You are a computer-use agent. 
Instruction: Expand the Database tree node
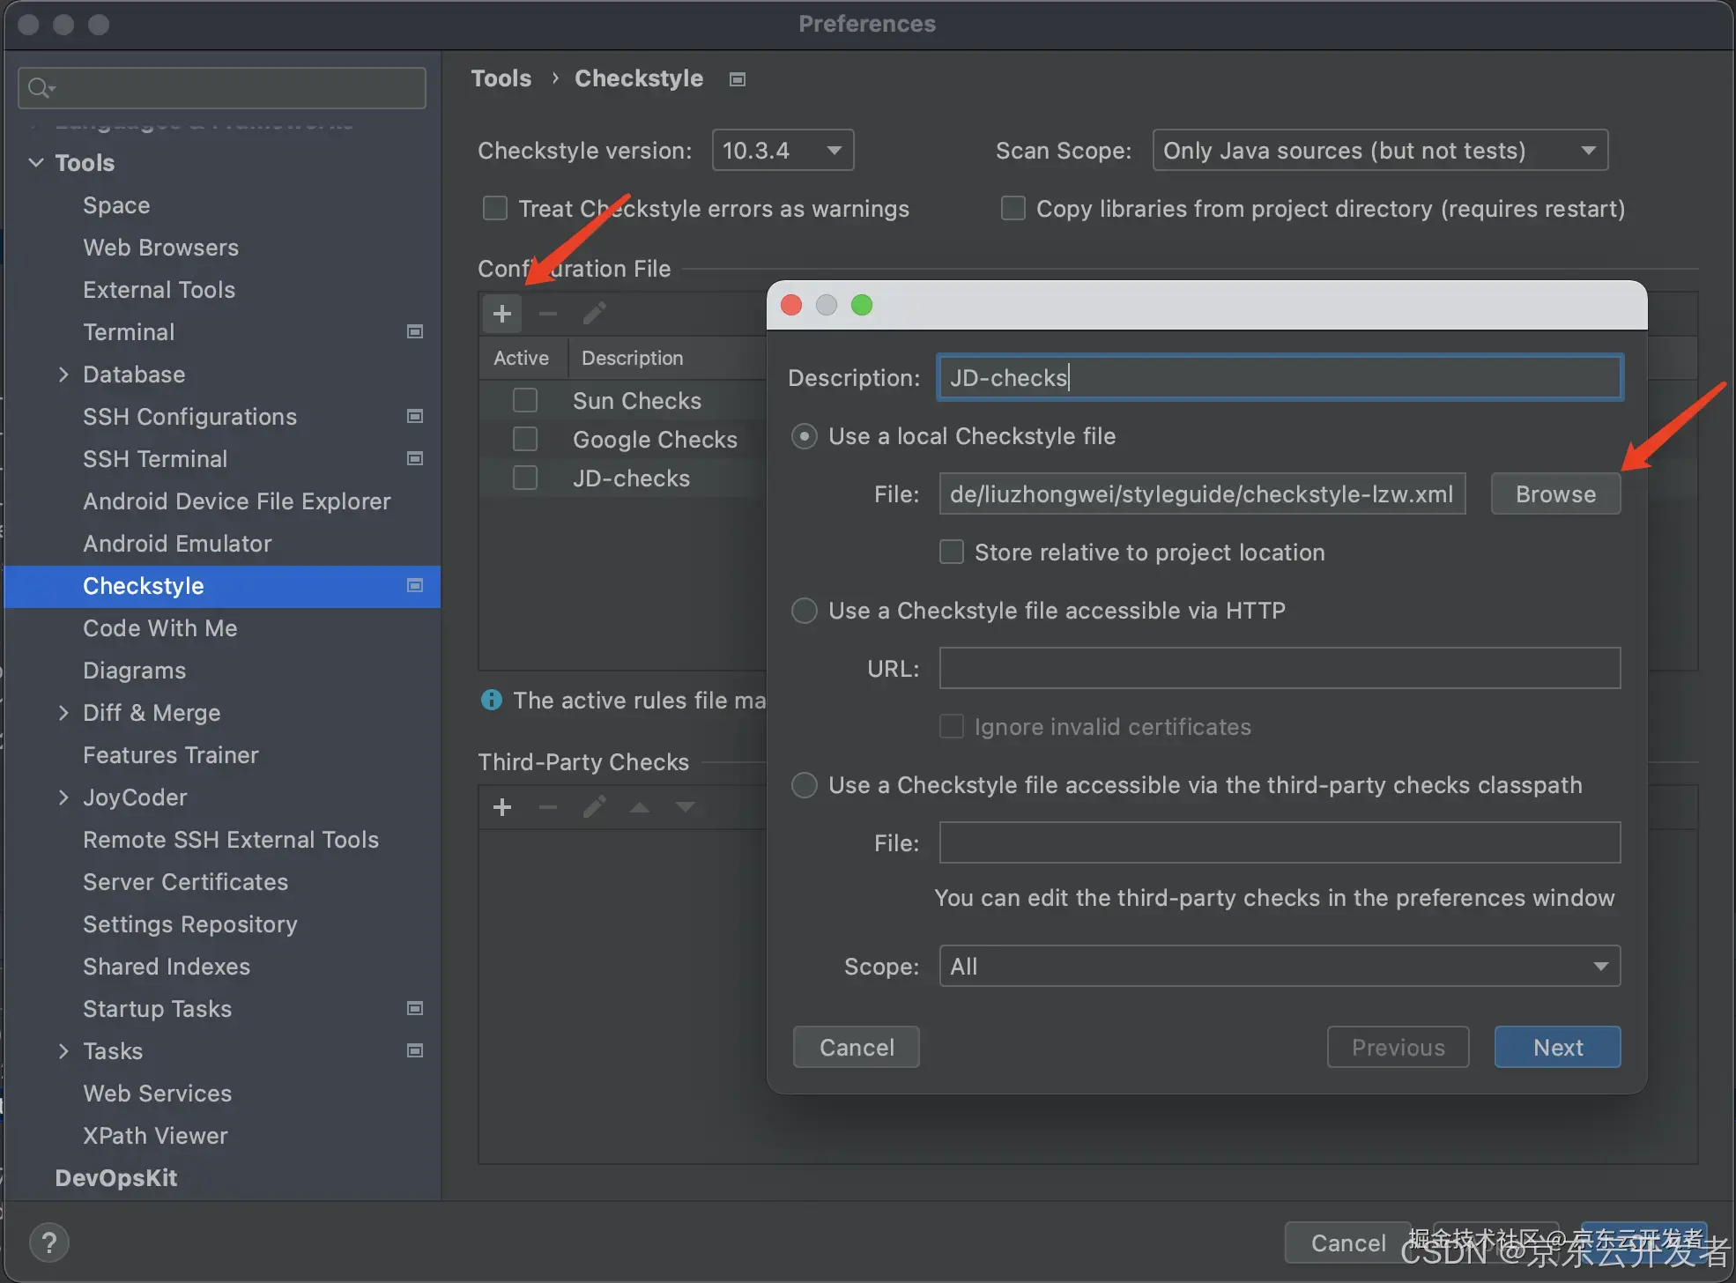click(x=63, y=375)
